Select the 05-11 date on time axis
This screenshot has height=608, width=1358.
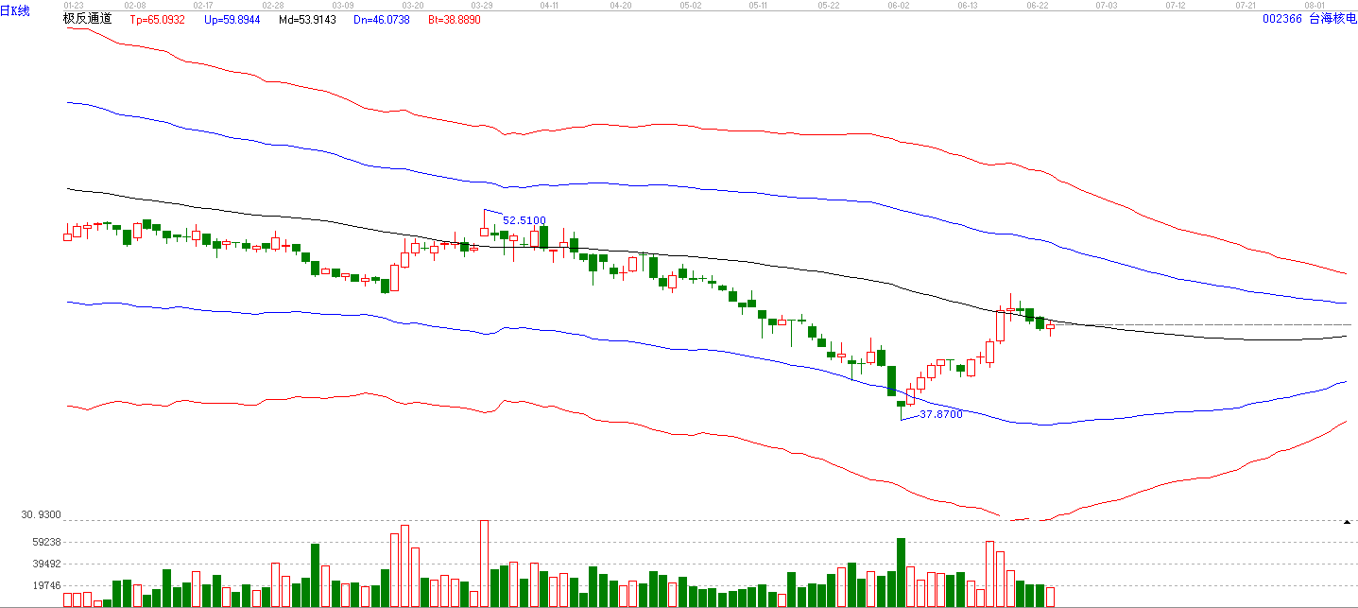tap(759, 5)
